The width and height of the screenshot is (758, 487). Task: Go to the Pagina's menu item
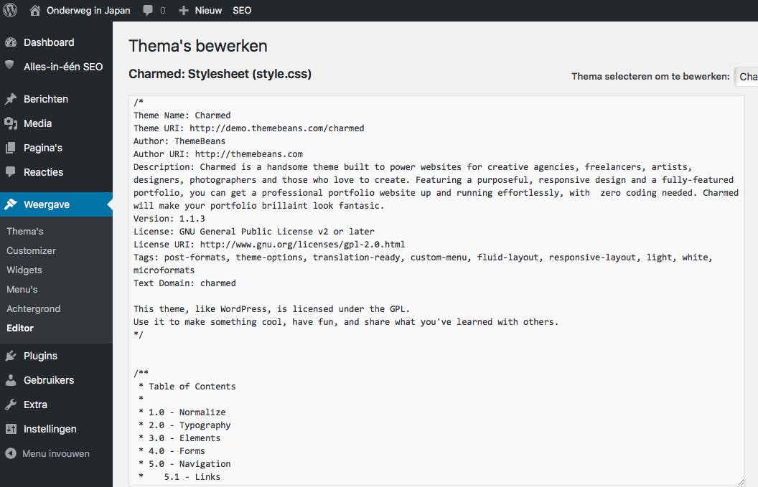pos(43,148)
